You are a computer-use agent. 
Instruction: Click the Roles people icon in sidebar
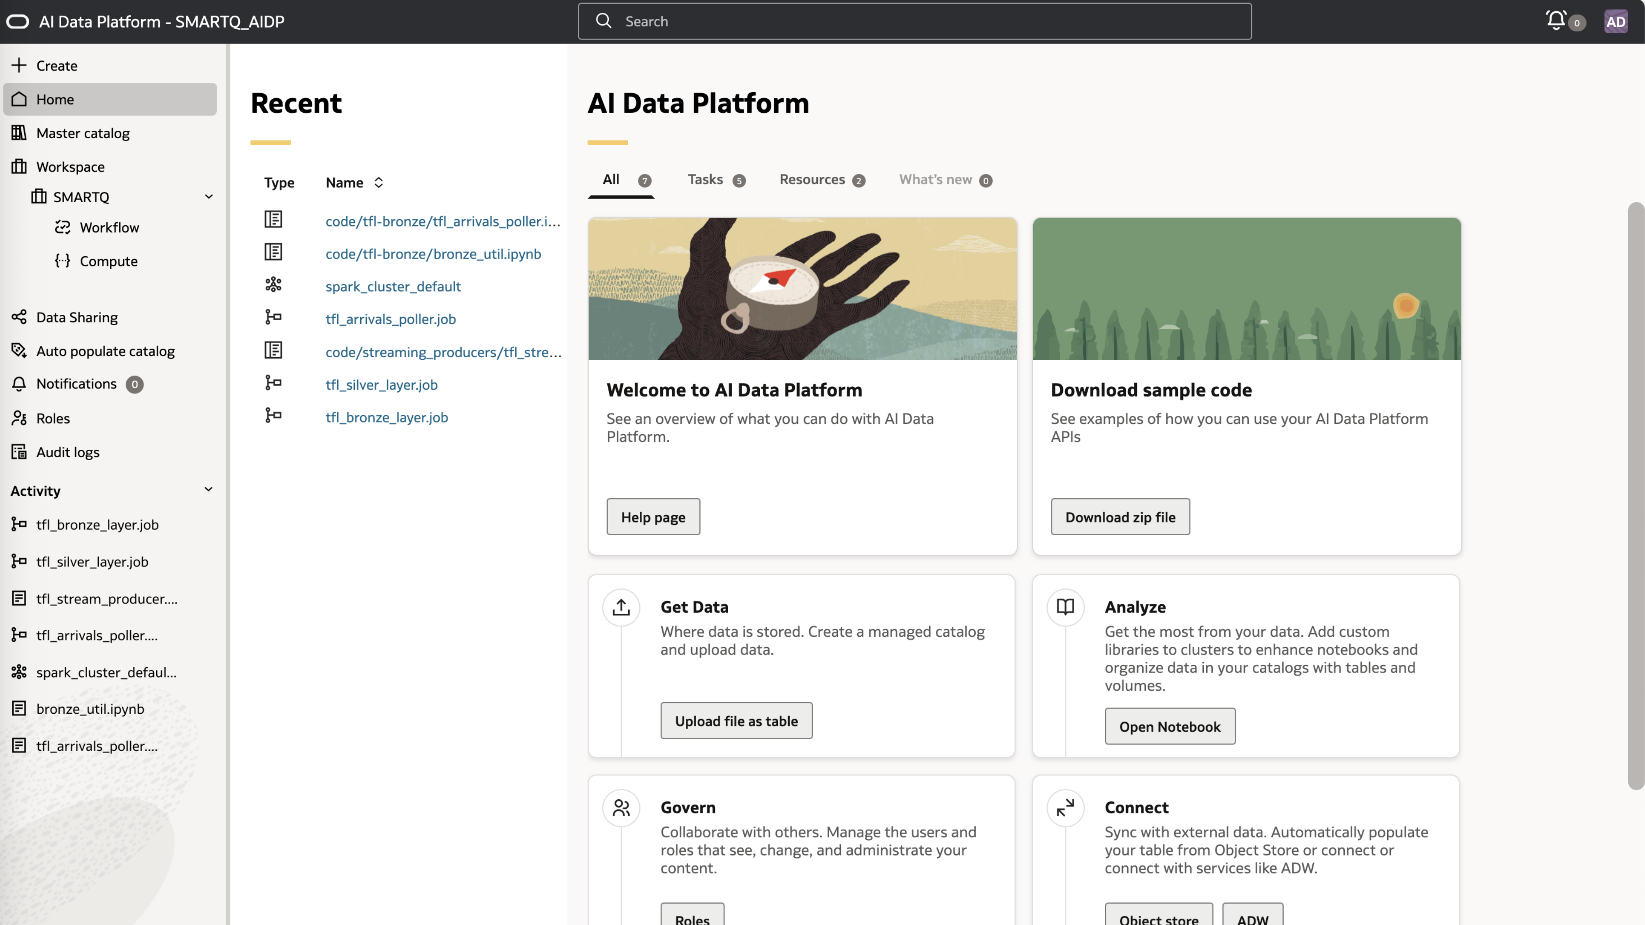click(19, 418)
